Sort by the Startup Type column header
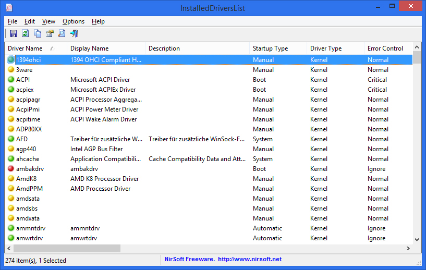The width and height of the screenshot is (426, 270). (x=278, y=48)
